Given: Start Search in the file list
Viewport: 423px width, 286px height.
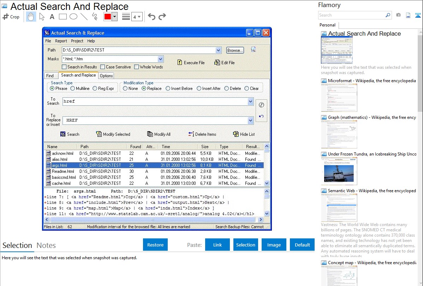Looking at the screenshot, I should (70, 134).
